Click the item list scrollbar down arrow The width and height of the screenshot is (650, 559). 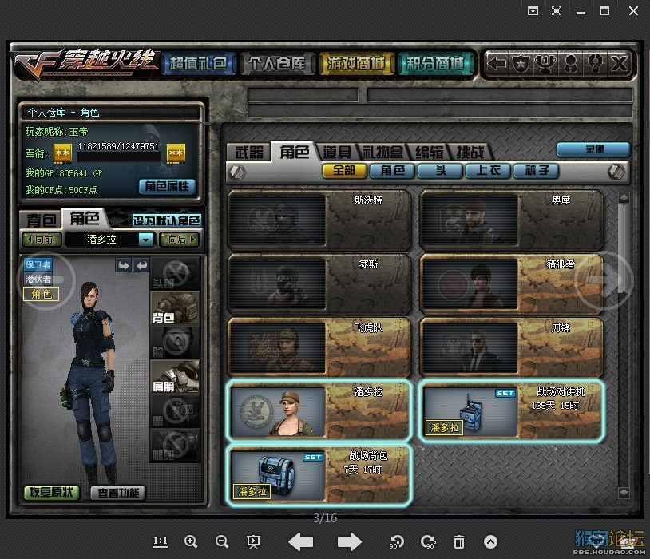(x=624, y=493)
